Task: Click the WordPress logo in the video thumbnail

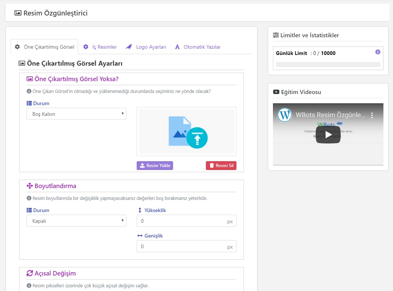Action: coord(285,115)
